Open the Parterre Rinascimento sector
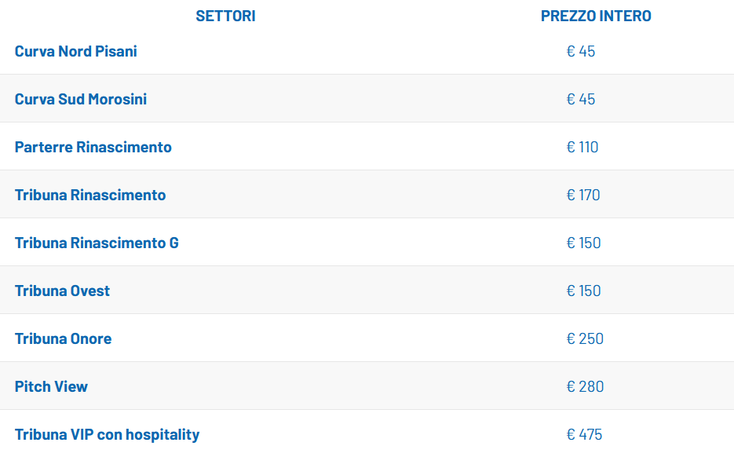 [93, 147]
